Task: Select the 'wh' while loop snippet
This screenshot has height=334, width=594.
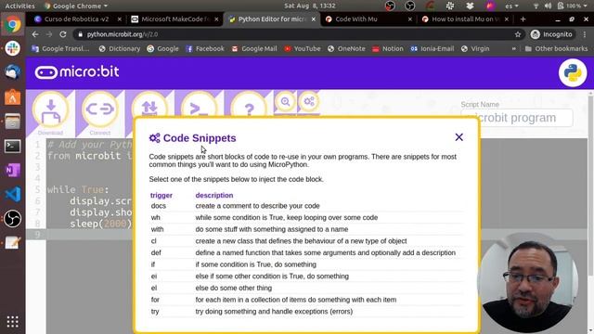Action: [306, 217]
